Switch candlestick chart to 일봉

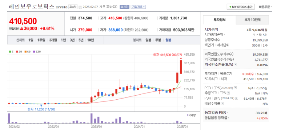[148, 40]
